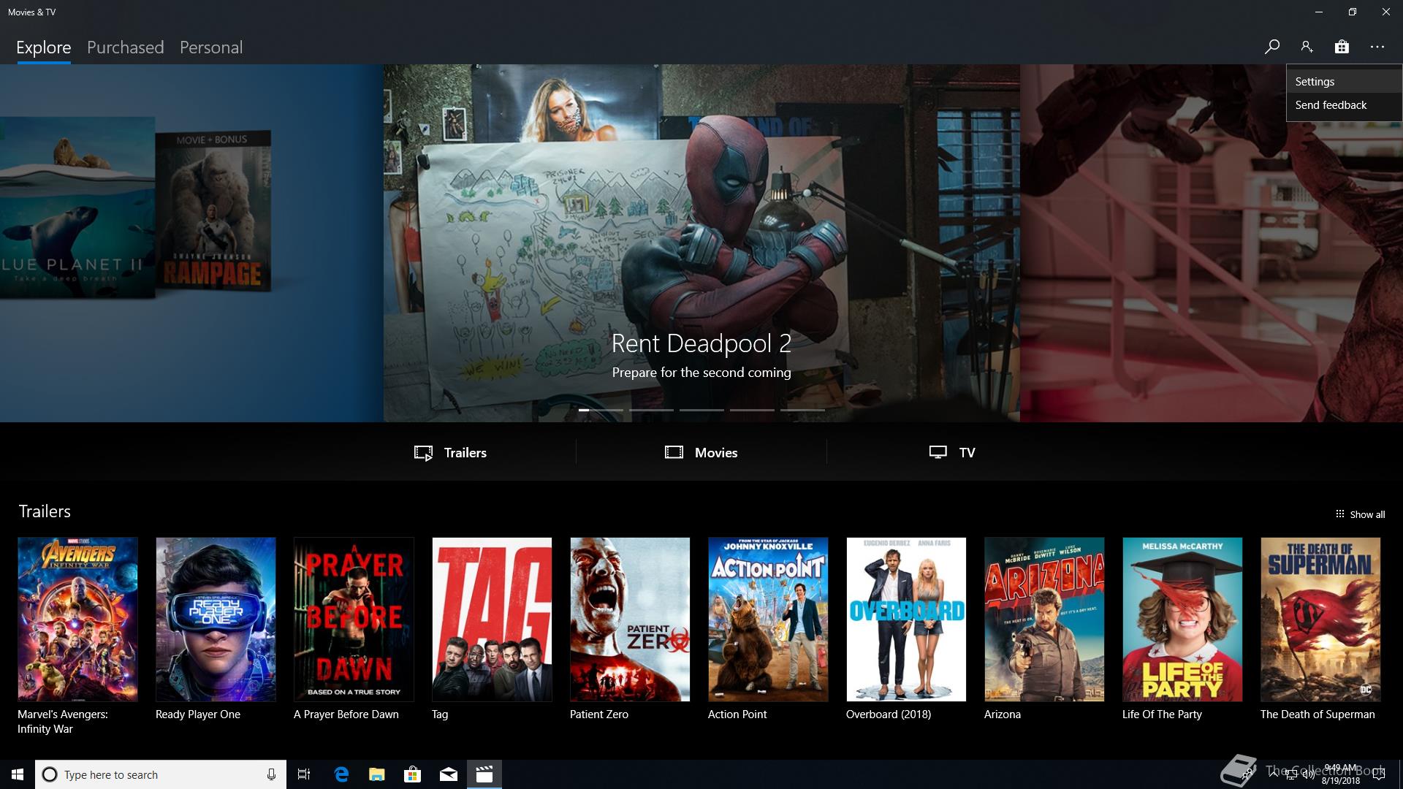Image resolution: width=1403 pixels, height=789 pixels.
Task: Open Task View from the taskbar
Action: click(x=304, y=774)
